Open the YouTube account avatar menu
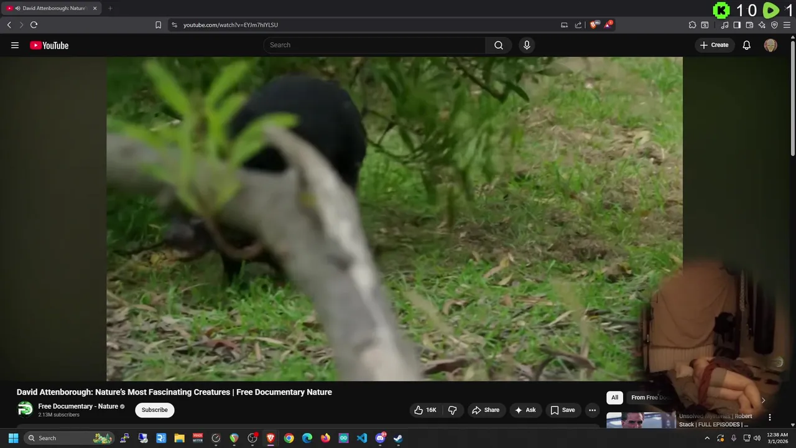The width and height of the screenshot is (796, 448). [771, 45]
